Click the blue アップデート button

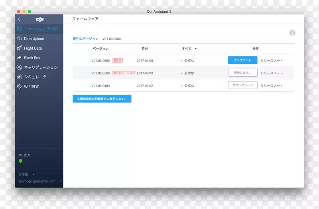(242, 60)
